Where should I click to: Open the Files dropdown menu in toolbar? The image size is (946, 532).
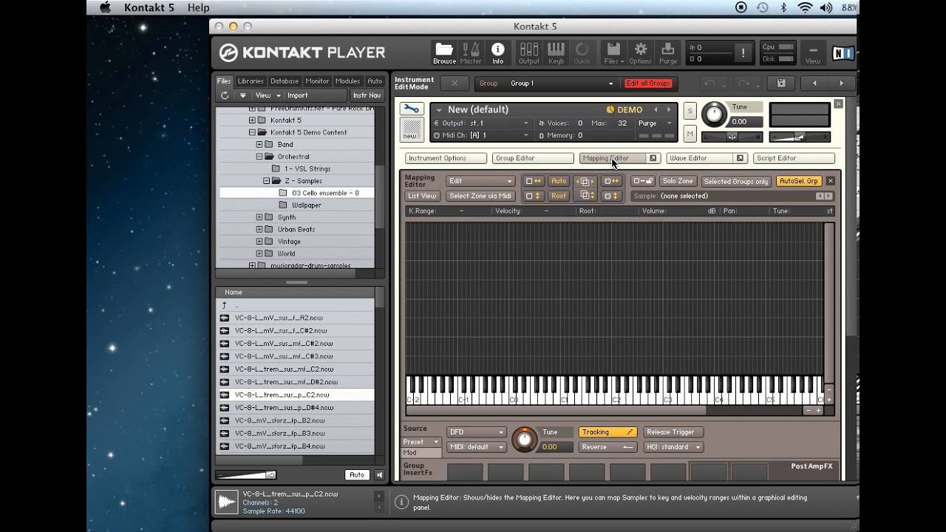(x=613, y=52)
